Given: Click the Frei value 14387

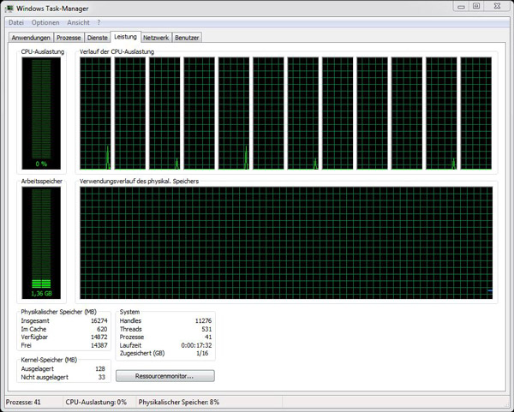Looking at the screenshot, I should coord(99,345).
